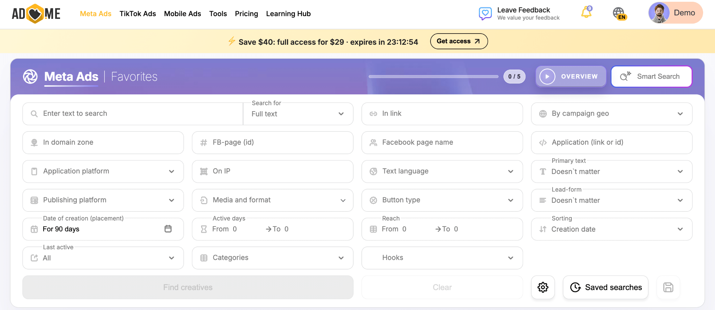Click the FB-page (id) input field
The width and height of the screenshot is (715, 310).
pyautogui.click(x=273, y=143)
